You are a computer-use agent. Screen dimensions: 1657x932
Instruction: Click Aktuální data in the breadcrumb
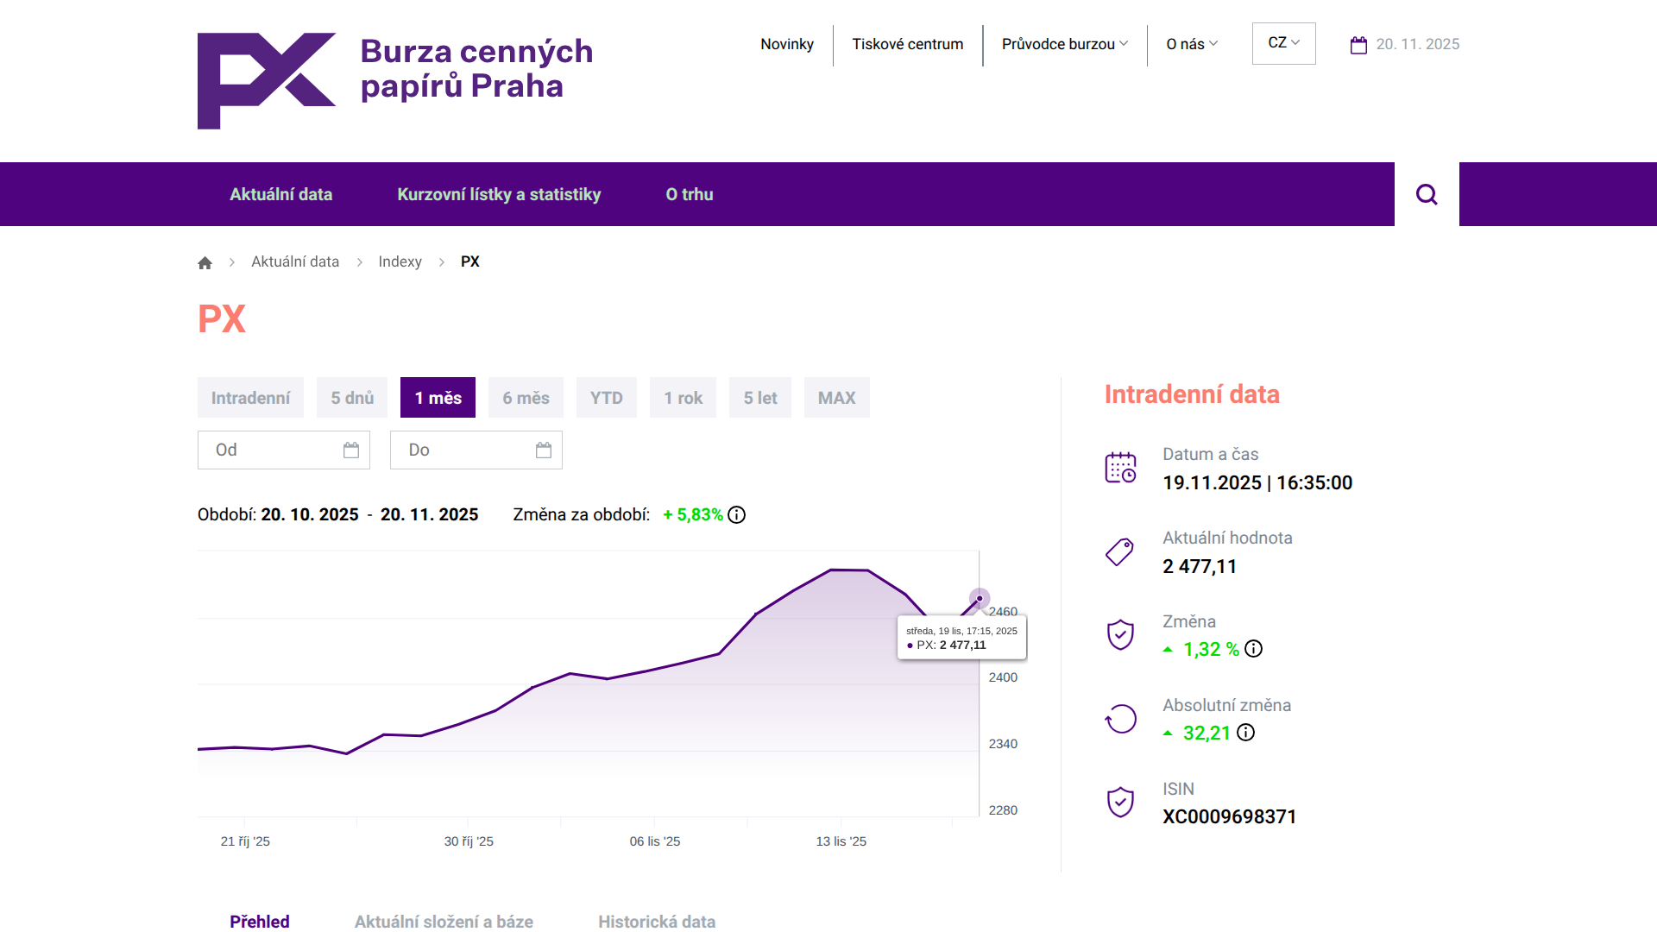(x=295, y=261)
